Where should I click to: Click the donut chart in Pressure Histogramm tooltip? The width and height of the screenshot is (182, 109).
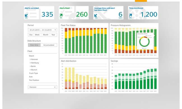(144, 42)
